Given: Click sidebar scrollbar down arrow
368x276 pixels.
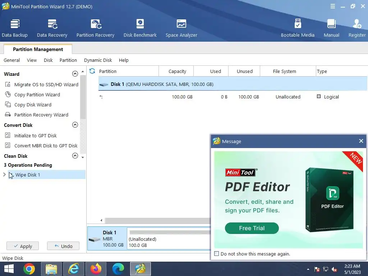Looking at the screenshot, I should click(x=83, y=157).
